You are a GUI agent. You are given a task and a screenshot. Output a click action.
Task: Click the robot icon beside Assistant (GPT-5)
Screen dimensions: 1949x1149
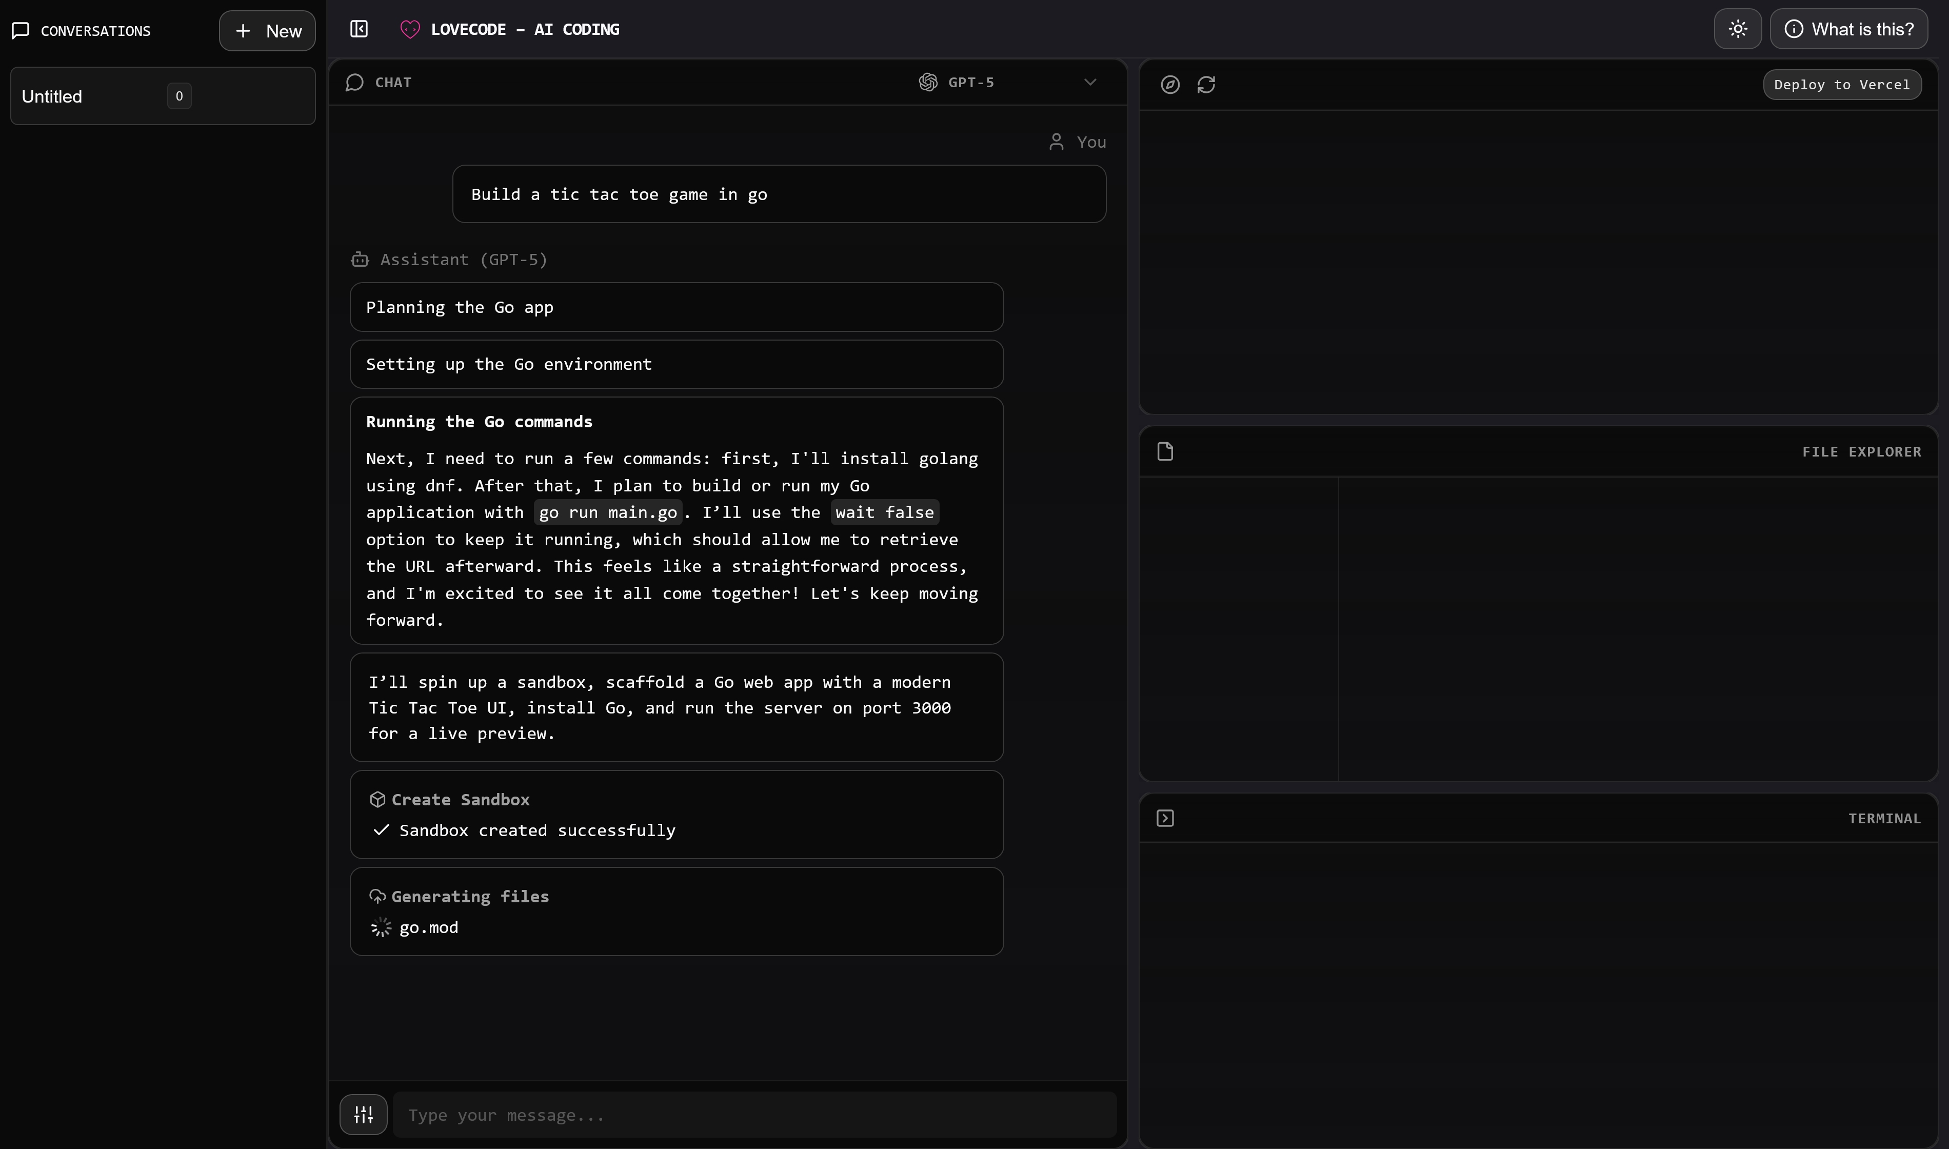(x=360, y=260)
